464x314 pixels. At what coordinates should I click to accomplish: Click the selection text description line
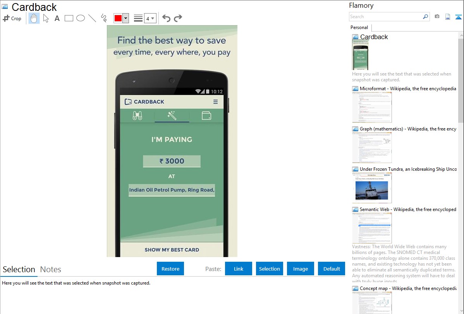(x=76, y=283)
